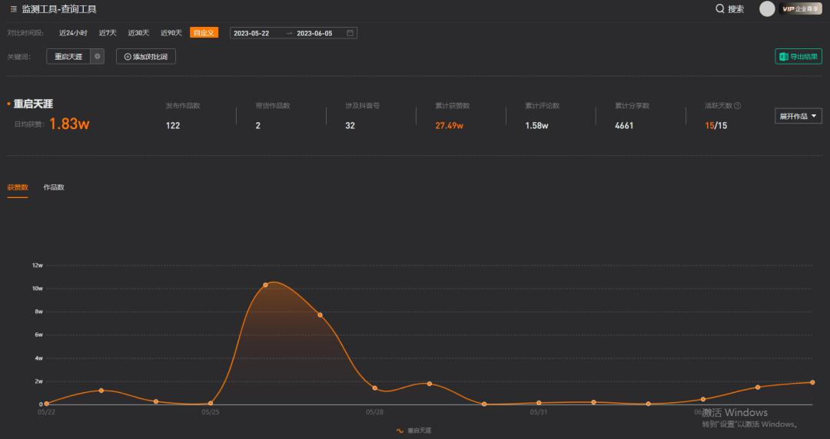
Task: Remove the 重启天涯 keyword with x icon
Action: (x=98, y=57)
